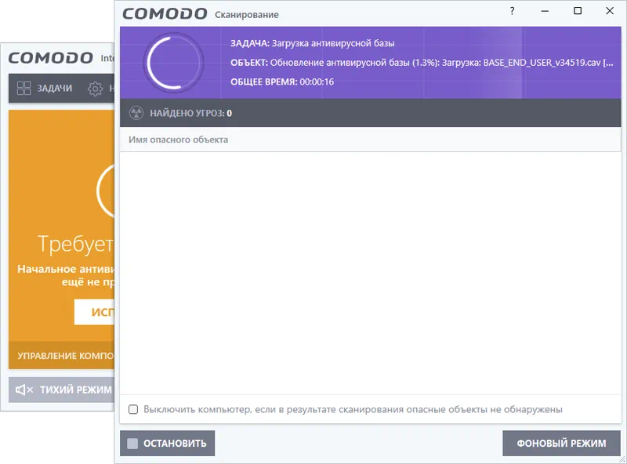The image size is (627, 464).
Task: Click ОБЩЕЕ ВРЕМЯ: 00:00:16 text
Action: [x=282, y=82]
